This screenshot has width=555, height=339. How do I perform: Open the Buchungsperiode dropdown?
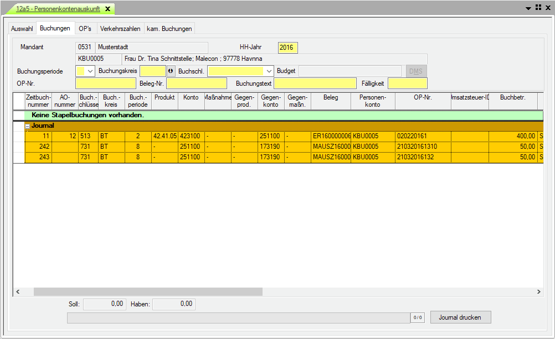(x=90, y=71)
